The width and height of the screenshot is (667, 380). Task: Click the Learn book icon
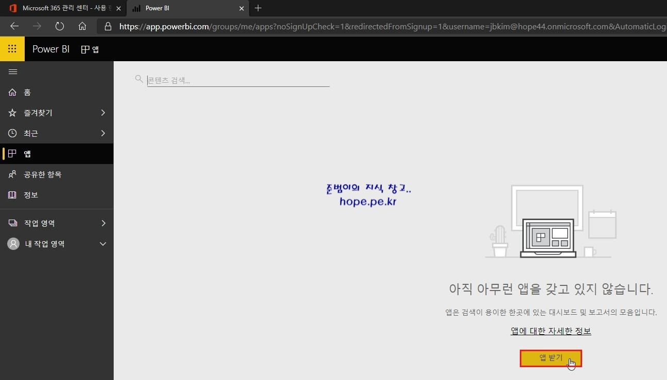point(13,195)
